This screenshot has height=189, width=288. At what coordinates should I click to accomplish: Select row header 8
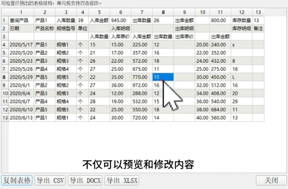coord(5,77)
